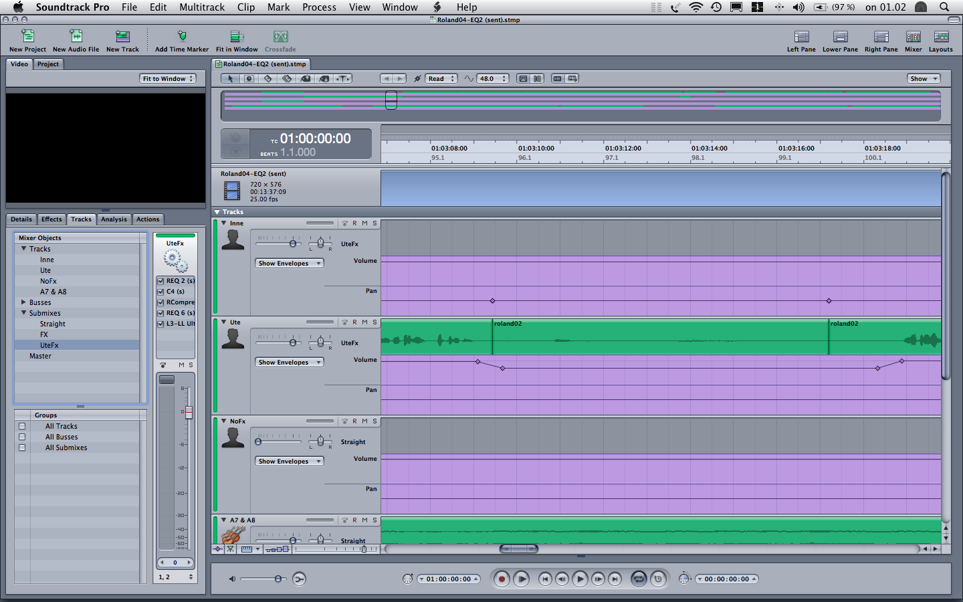The image size is (963, 602).
Task: Click the Fast Forward transport button
Action: pos(598,579)
